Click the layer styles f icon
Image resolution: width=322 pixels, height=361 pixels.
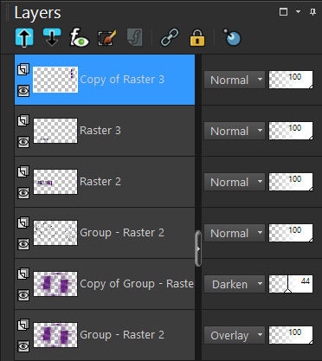(x=135, y=37)
